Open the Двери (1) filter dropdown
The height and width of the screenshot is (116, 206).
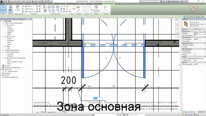tap(188, 29)
